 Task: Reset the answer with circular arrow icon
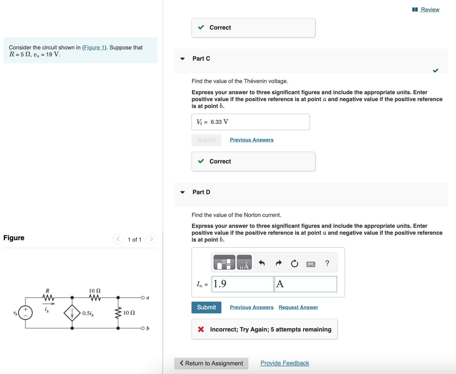(295, 263)
